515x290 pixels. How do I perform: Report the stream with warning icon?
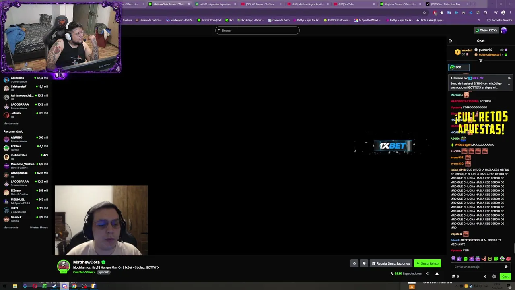click(x=437, y=273)
